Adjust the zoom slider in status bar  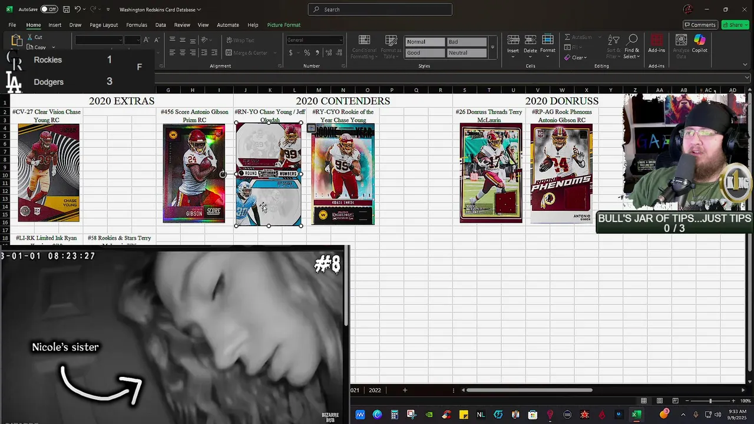tap(710, 401)
